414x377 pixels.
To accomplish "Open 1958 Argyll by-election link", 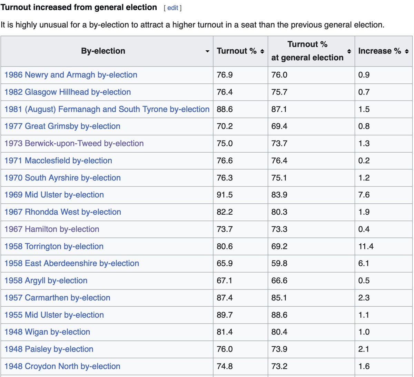I will point(46,281).
